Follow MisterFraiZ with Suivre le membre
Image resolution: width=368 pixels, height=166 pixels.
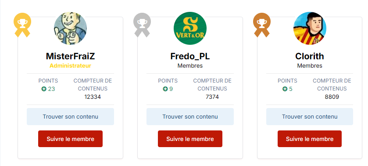[x=71, y=139]
